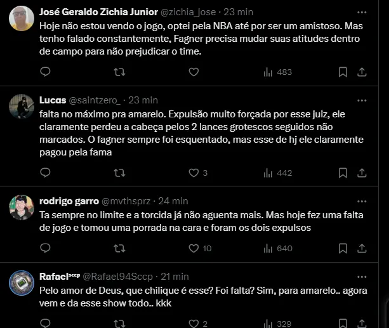Like Lucas's tweet with 3 likes

(x=194, y=173)
